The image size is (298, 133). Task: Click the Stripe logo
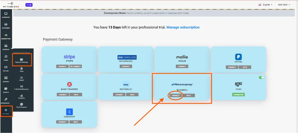69,57
